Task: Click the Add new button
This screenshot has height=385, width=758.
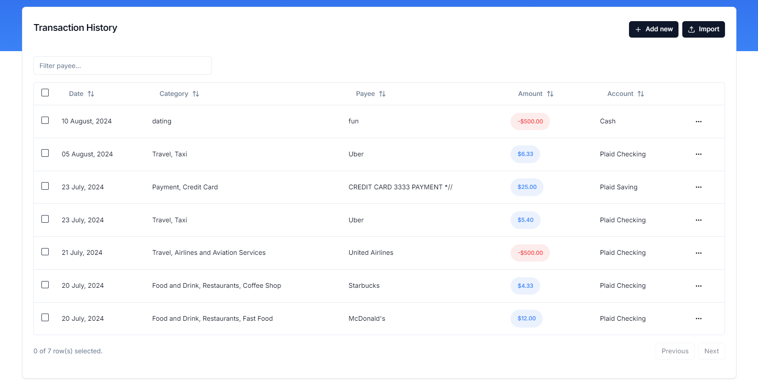Action: pos(654,30)
